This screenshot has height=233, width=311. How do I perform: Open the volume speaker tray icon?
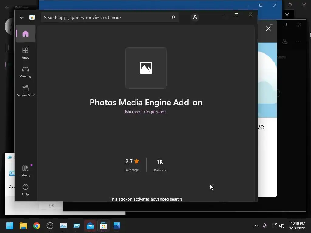282,226
